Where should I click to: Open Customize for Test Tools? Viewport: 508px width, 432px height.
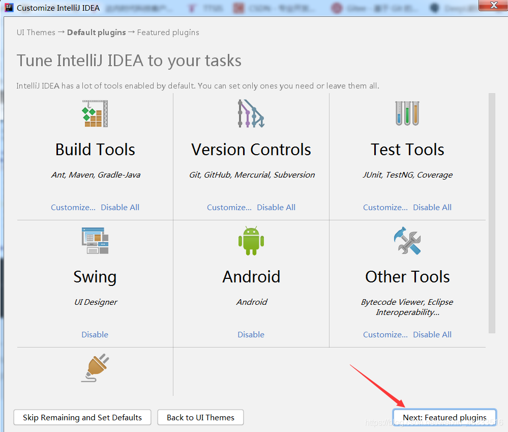(385, 208)
